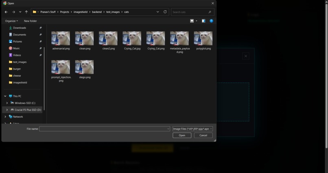Open the Image Files type filter
Viewport: 328px width, 173px height.
192,129
